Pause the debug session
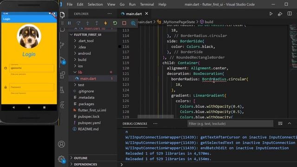297x167 pixels. 69,23
